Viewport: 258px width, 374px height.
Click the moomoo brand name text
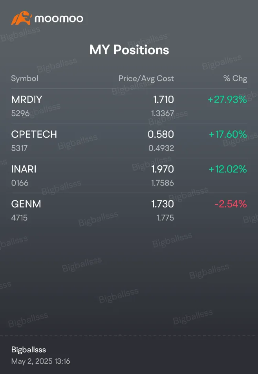click(x=59, y=19)
